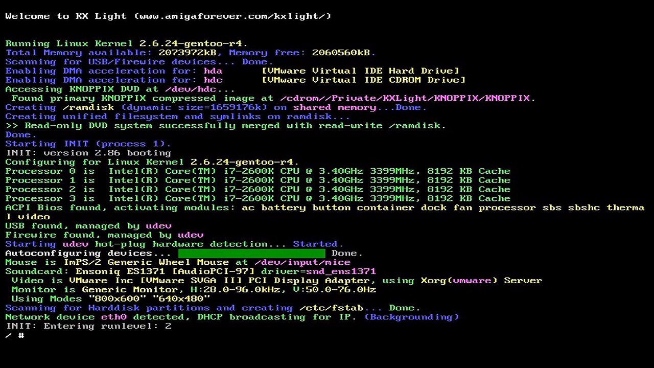The width and height of the screenshot is (654, 368).
Task: Click the "Using Modes" resolution line
Action: (x=111, y=299)
